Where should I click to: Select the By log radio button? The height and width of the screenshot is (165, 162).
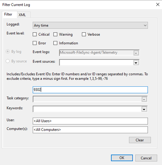click(x=8, y=51)
